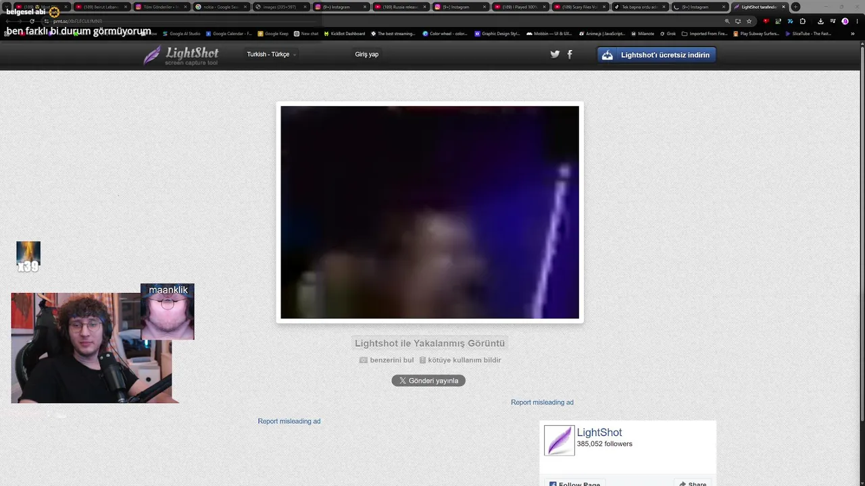Click the LightShot Facebook page thumbnail

pyautogui.click(x=560, y=440)
